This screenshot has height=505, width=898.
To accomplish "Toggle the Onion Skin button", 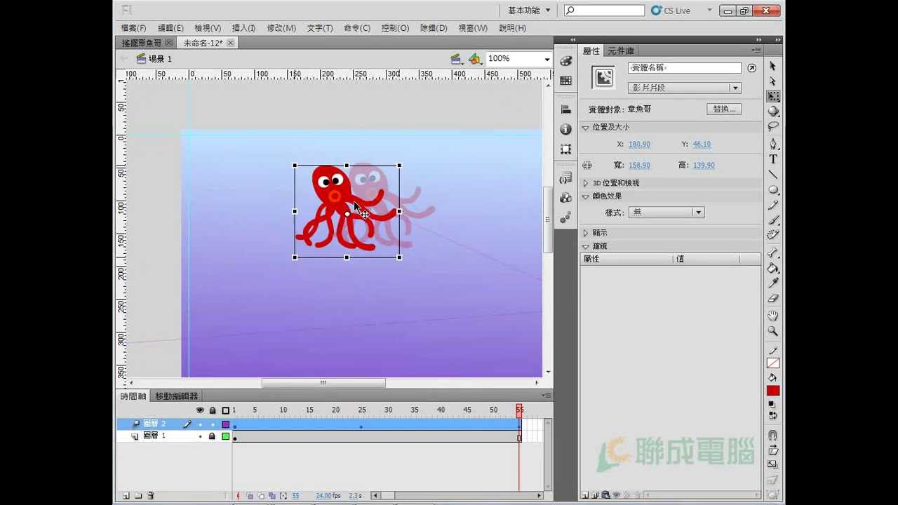I will 250,496.
